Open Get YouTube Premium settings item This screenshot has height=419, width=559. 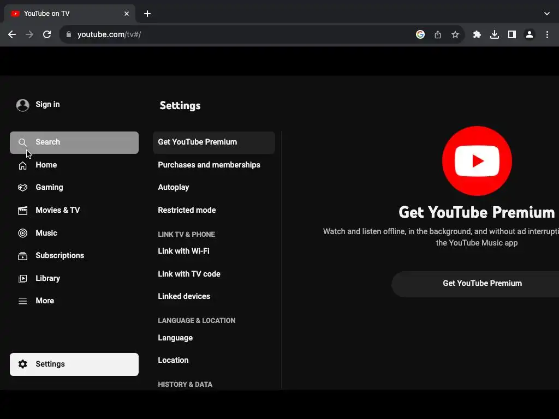coord(213,142)
